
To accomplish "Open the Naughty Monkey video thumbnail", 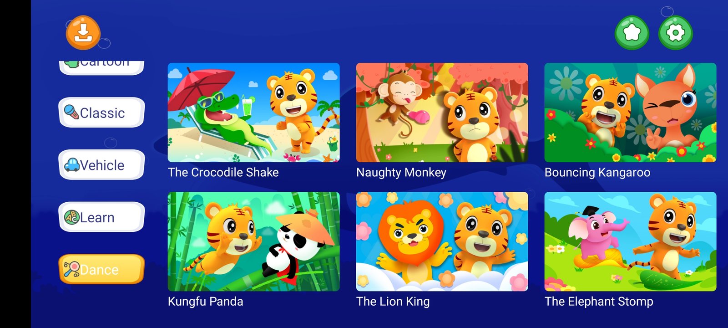I will tap(442, 113).
